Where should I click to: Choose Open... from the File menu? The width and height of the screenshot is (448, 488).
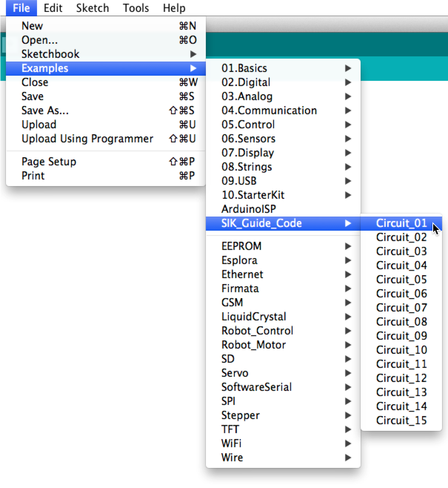pos(106,40)
